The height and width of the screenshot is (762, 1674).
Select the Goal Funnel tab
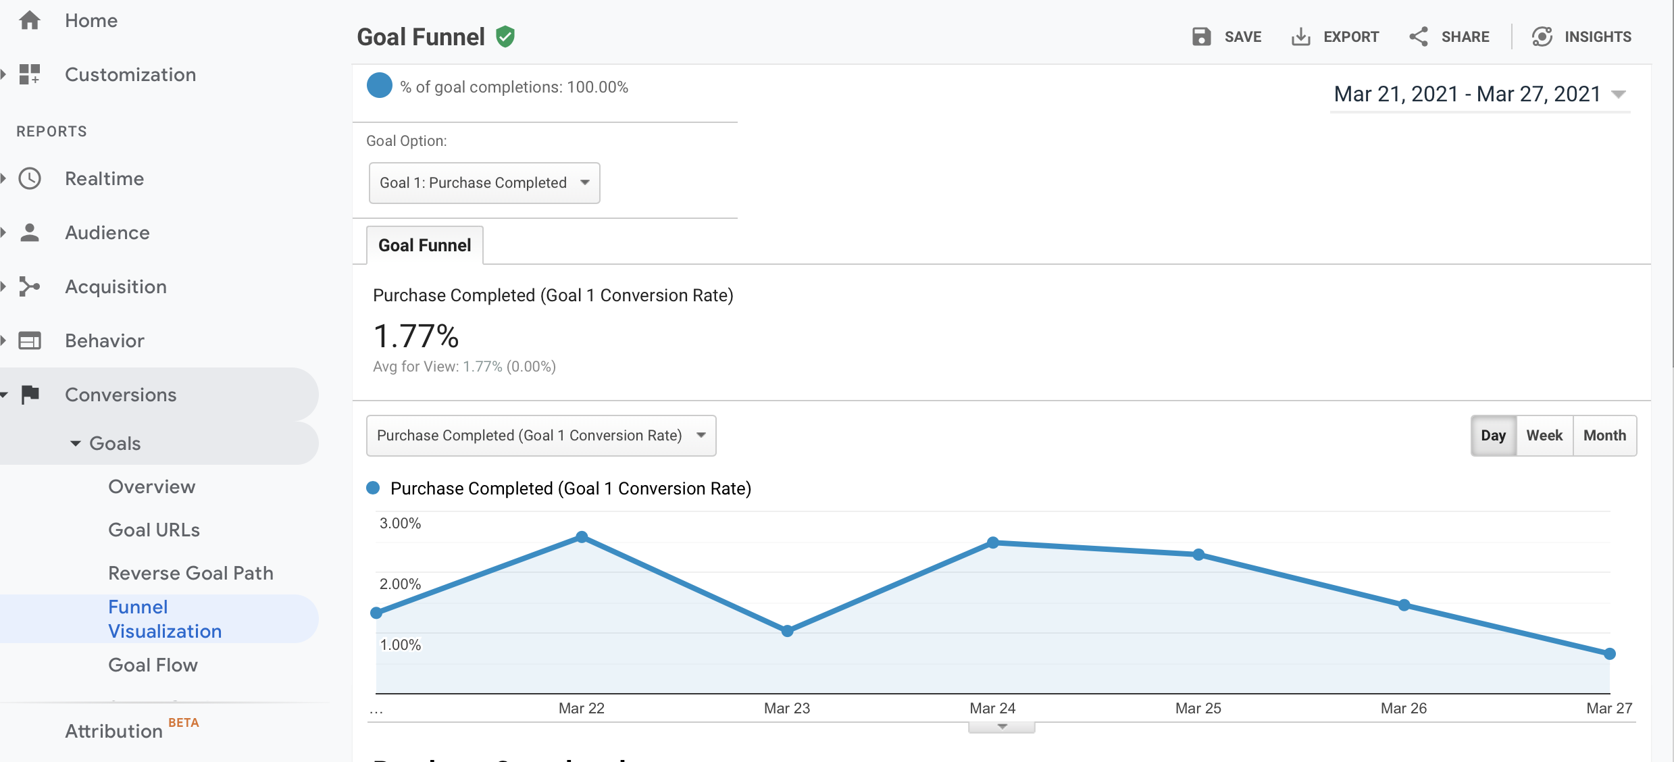point(424,245)
